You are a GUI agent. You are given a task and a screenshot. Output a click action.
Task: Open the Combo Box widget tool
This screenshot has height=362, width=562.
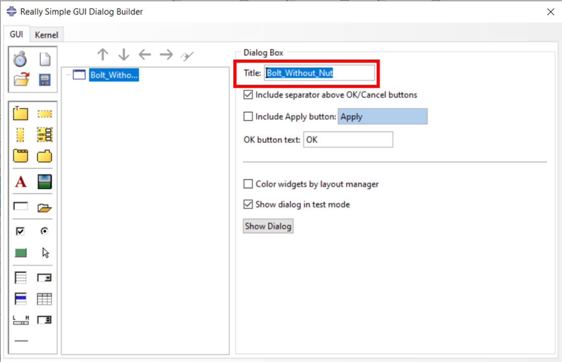(44, 277)
